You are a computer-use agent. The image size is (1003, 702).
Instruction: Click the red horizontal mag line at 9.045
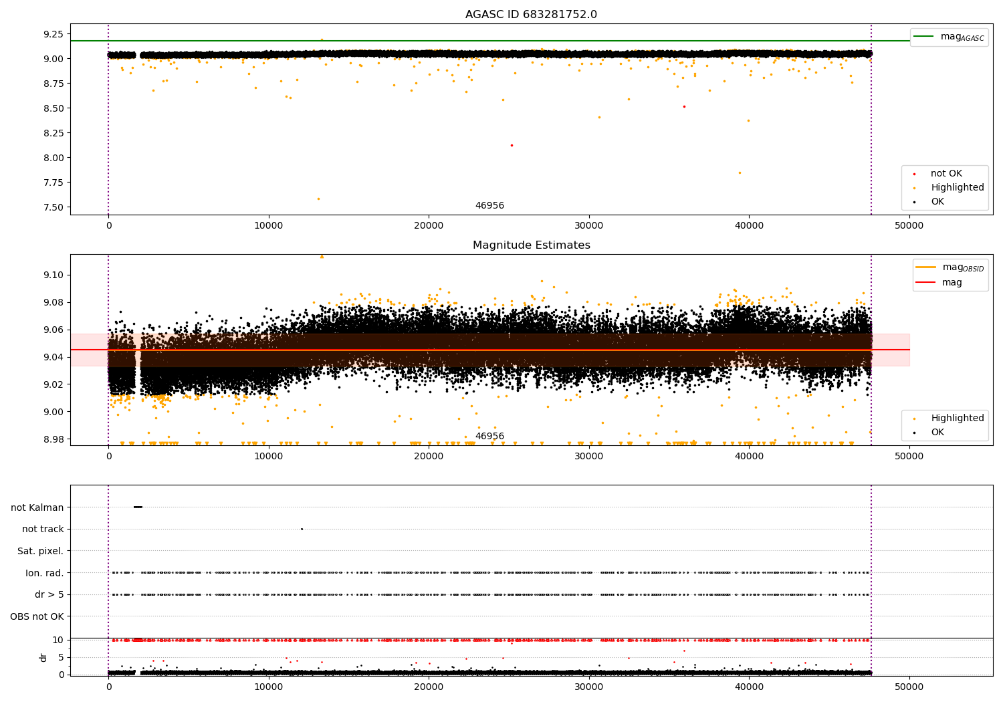468,350
